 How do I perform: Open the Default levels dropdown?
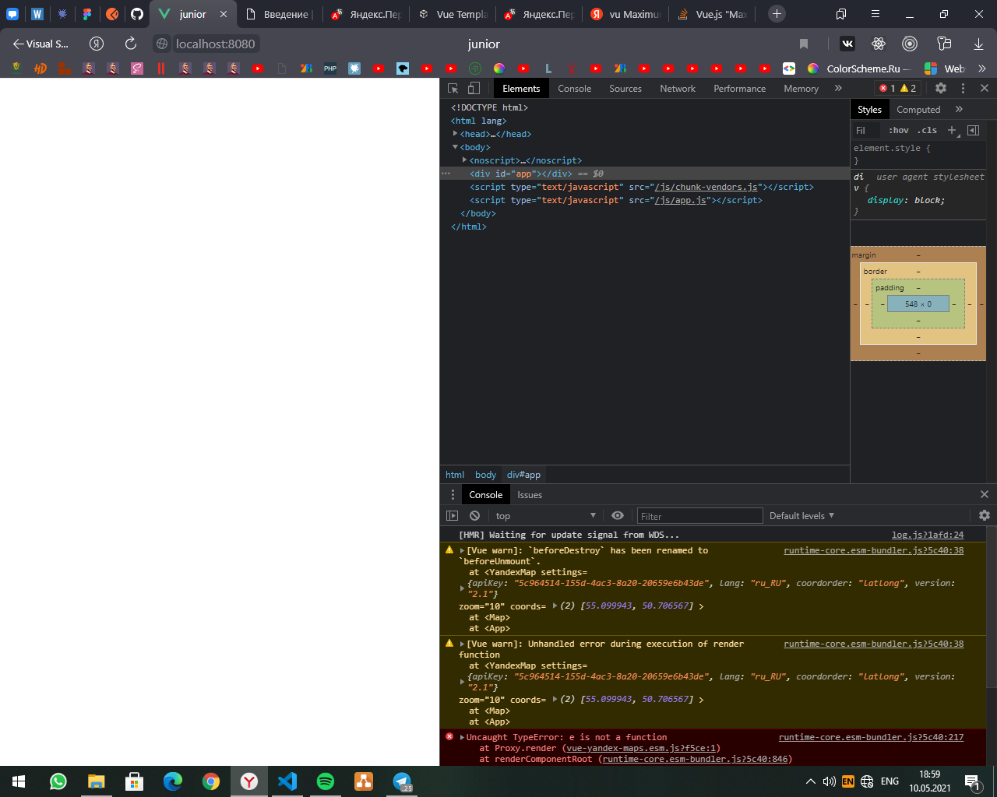pyautogui.click(x=801, y=516)
